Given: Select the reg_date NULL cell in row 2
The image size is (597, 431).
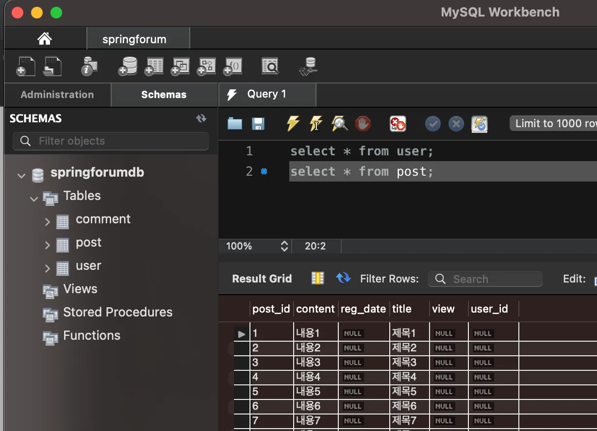Looking at the screenshot, I should tap(364, 348).
